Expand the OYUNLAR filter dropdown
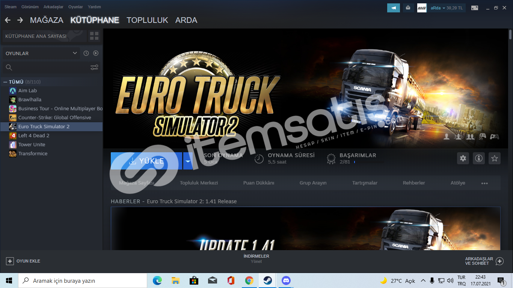Screen dimensions: 513x288 point(41,53)
